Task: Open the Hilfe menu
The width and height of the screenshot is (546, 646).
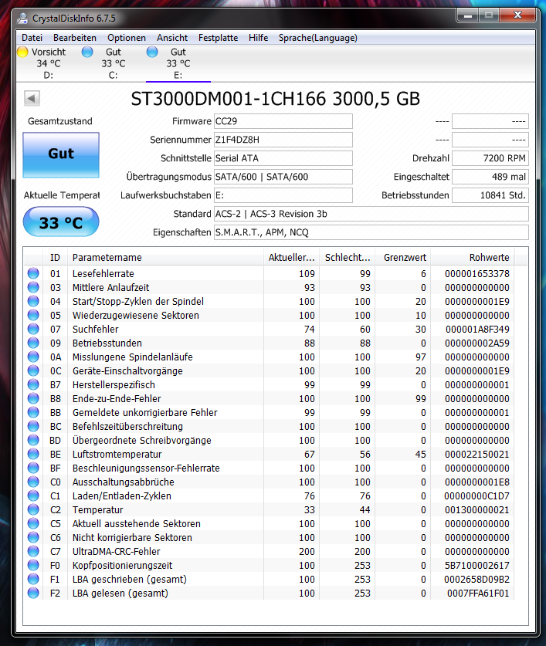Action: (258, 38)
